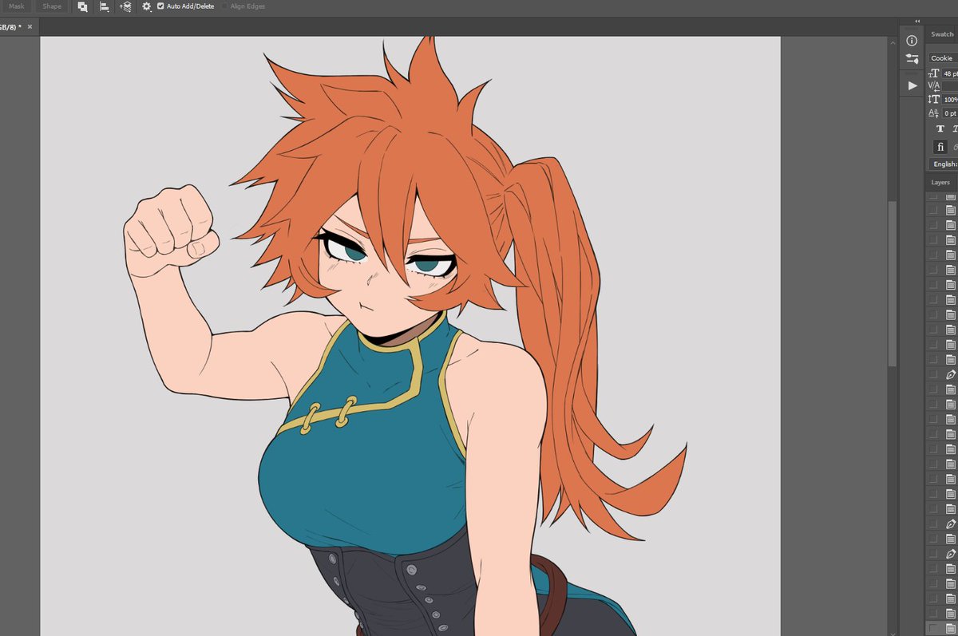This screenshot has width=958, height=636.
Task: Open the Info panel icon on the right dock
Action: click(x=911, y=40)
